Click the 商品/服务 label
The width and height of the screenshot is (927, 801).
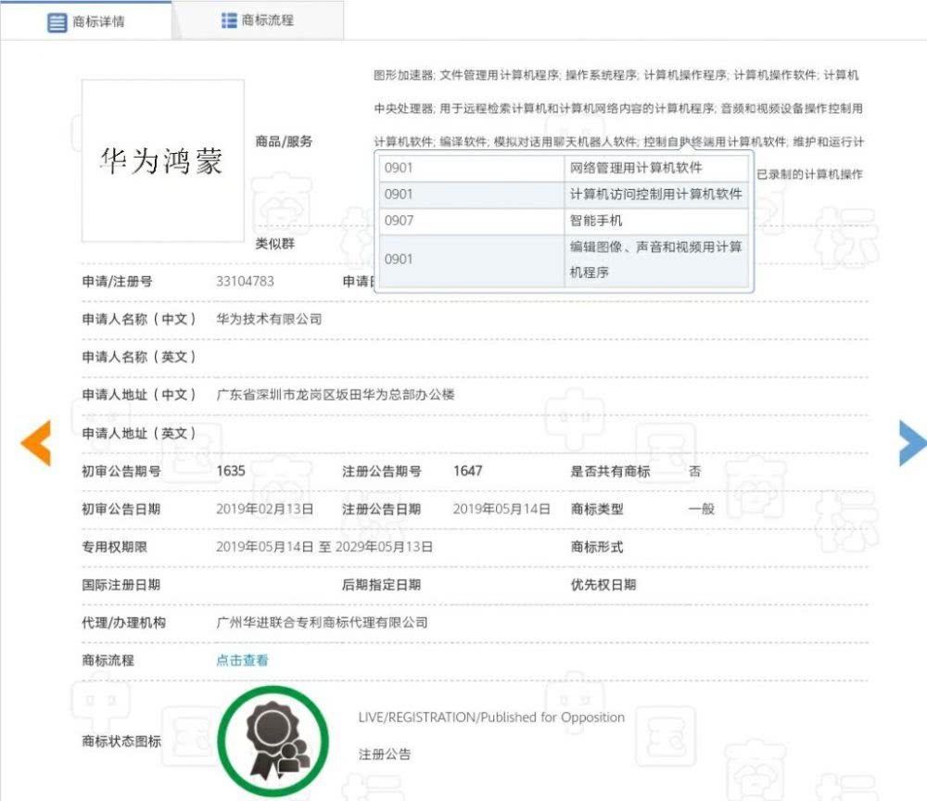point(284,141)
